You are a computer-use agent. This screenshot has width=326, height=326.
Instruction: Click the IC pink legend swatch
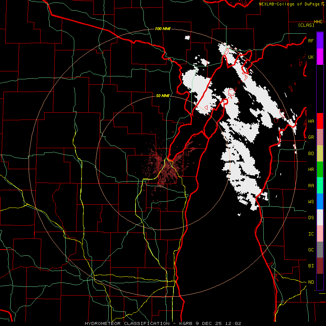click(x=320, y=234)
